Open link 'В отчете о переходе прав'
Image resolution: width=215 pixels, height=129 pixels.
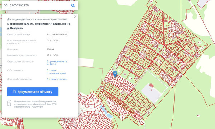pyautogui.click(x=56, y=72)
